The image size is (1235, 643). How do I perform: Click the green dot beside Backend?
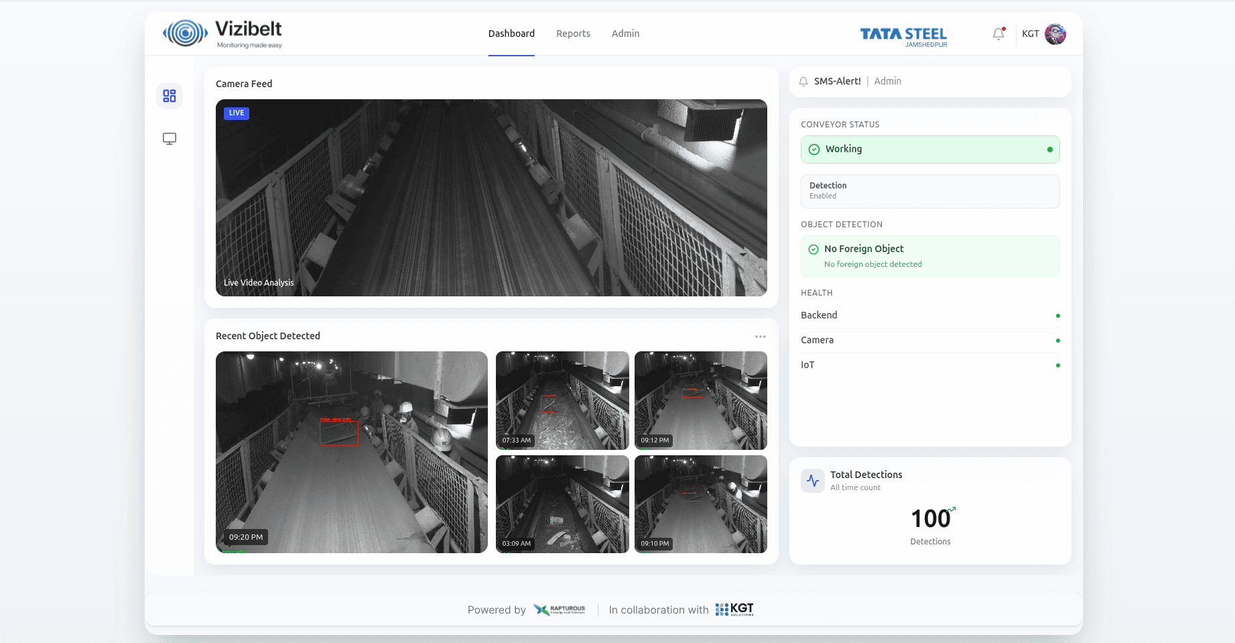point(1058,316)
